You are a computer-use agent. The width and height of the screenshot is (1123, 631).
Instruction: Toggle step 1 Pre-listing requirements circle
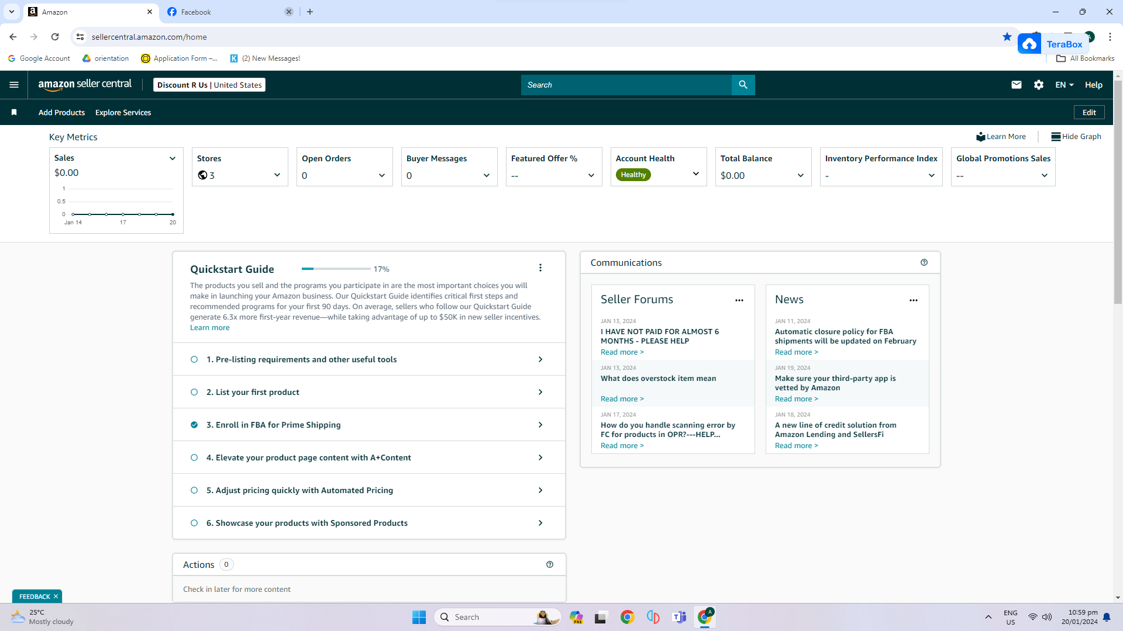pos(194,359)
